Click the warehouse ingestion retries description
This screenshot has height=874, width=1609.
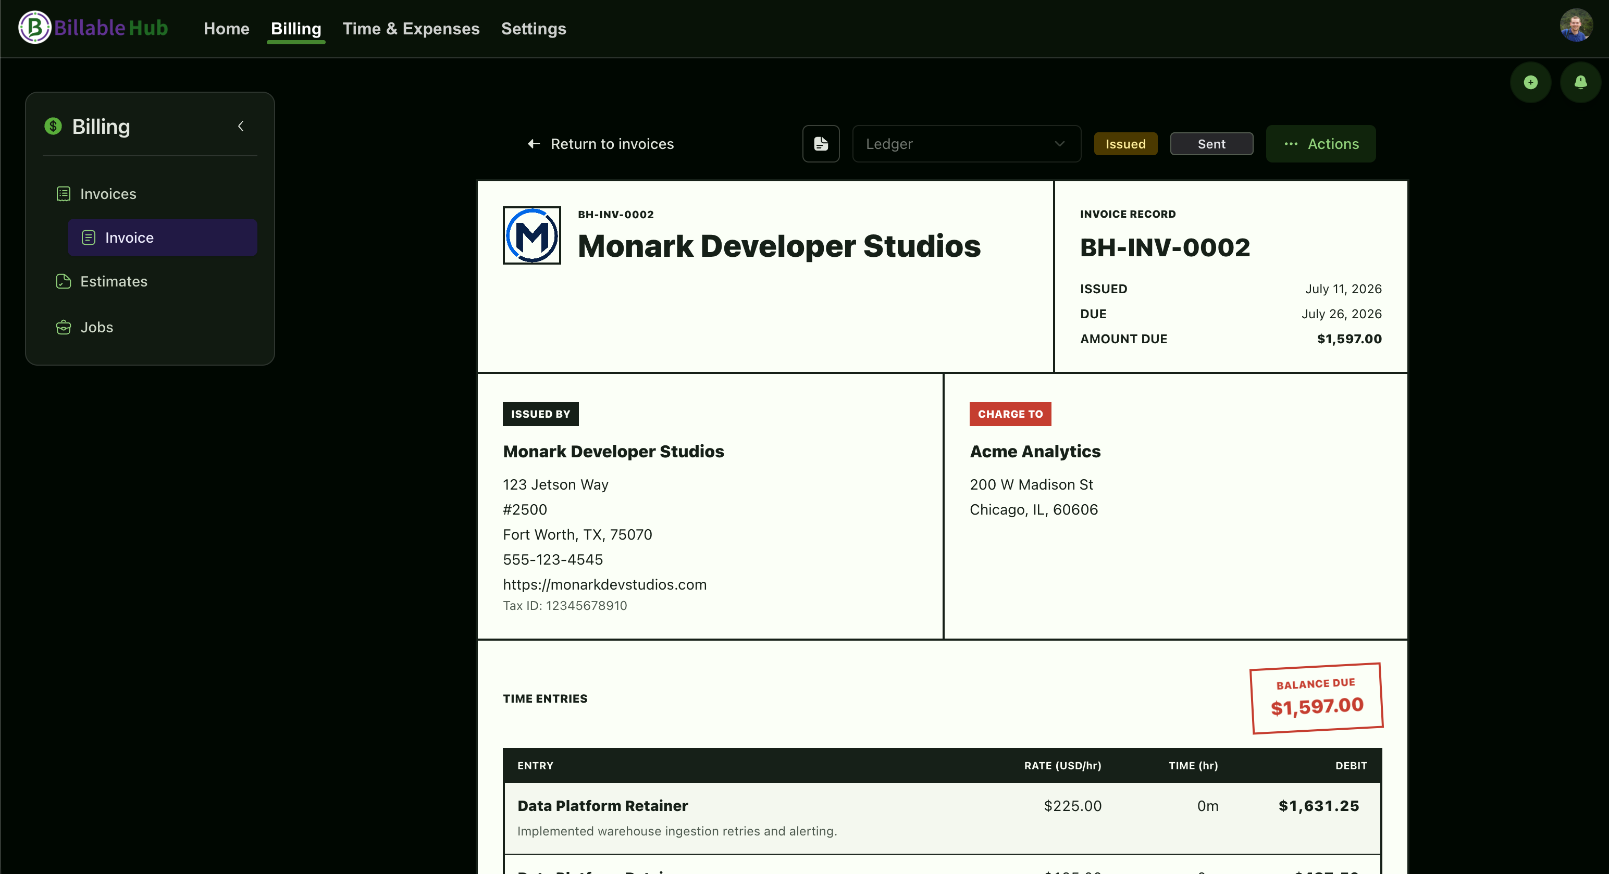pyautogui.click(x=677, y=831)
